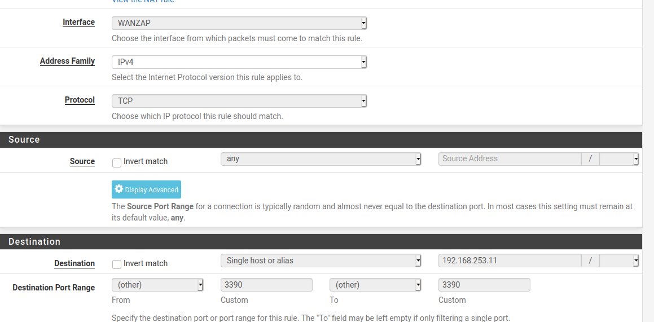
Task: Open the From port (other) dropdown
Action: click(157, 285)
